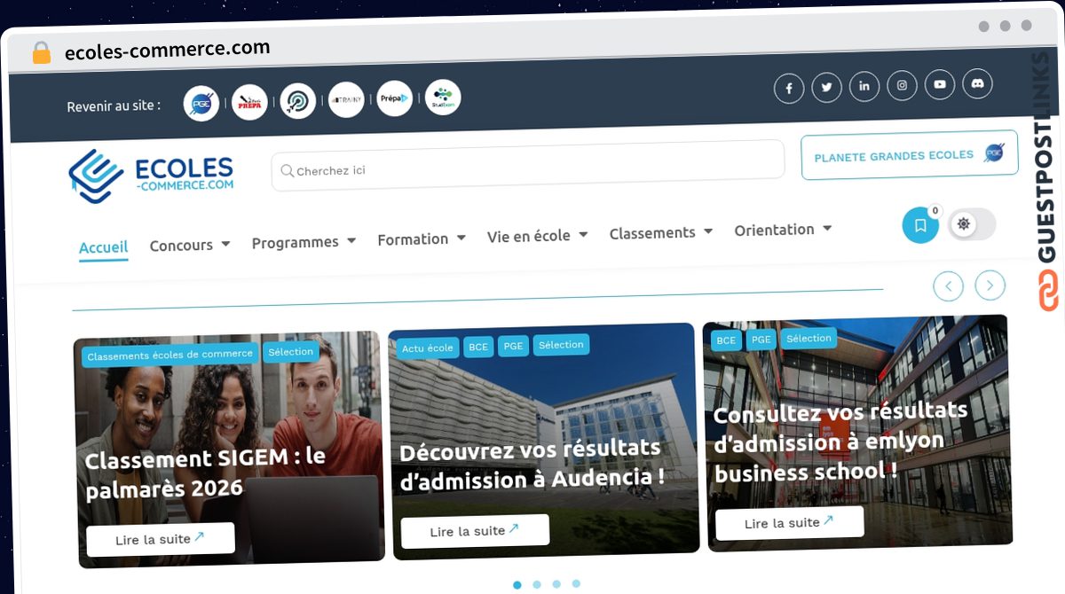Visit the YouTube channel
1065x594 pixels.
coord(940,84)
